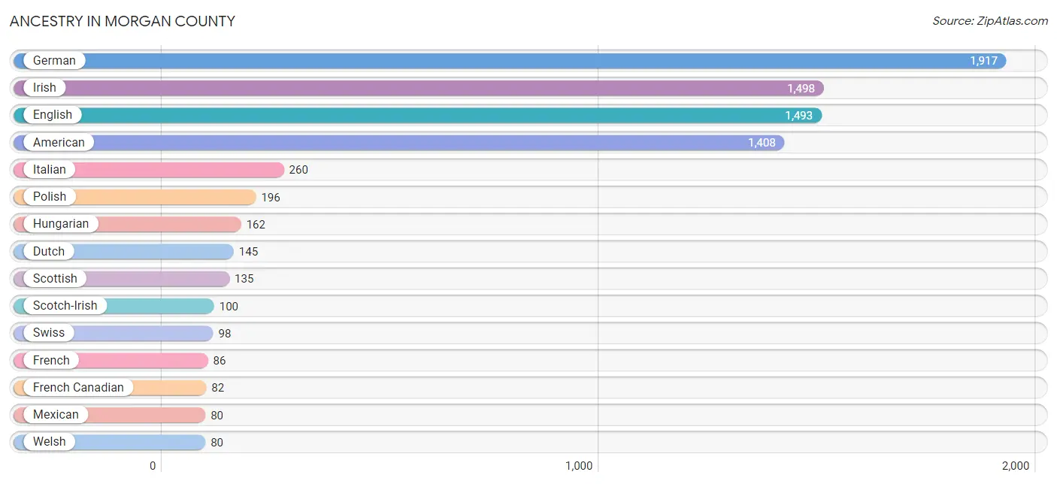The image size is (1057, 484).
Task: Click the Source: ZipAtlas.com credit
Action: click(990, 21)
